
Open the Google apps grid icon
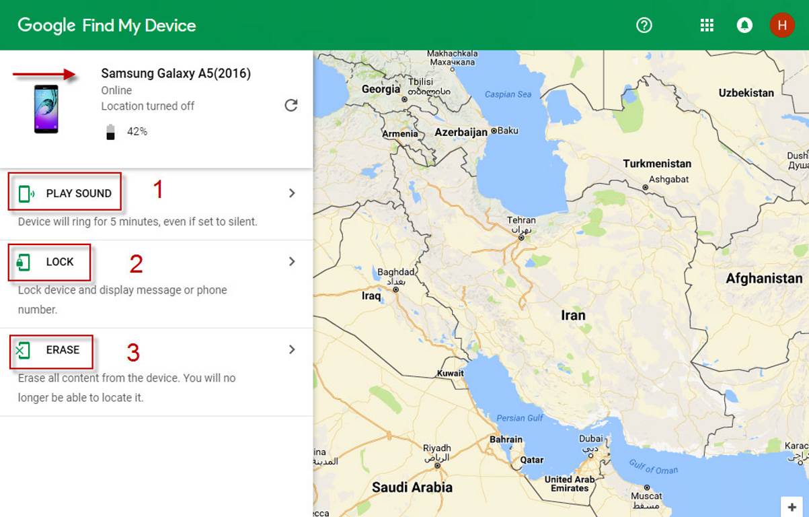(707, 26)
